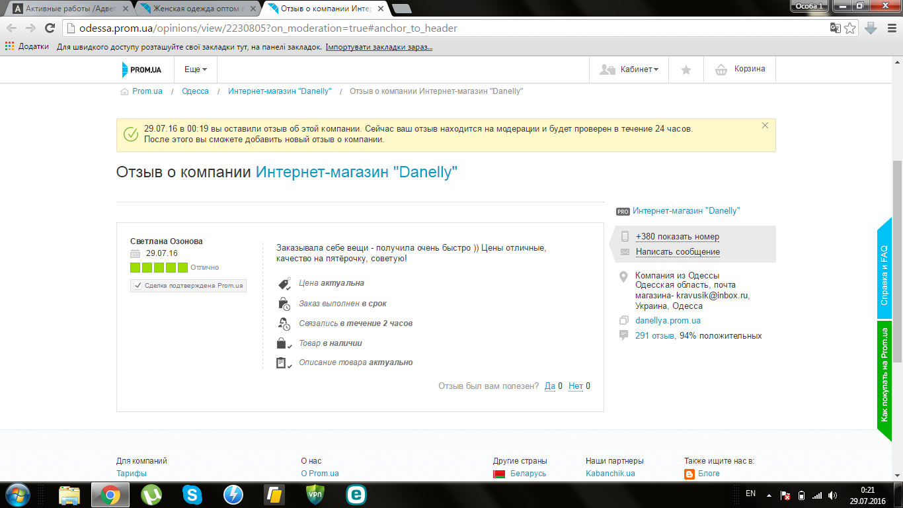The width and height of the screenshot is (903, 508).
Task: Open danellya.prom.ua website link
Action: click(x=668, y=320)
